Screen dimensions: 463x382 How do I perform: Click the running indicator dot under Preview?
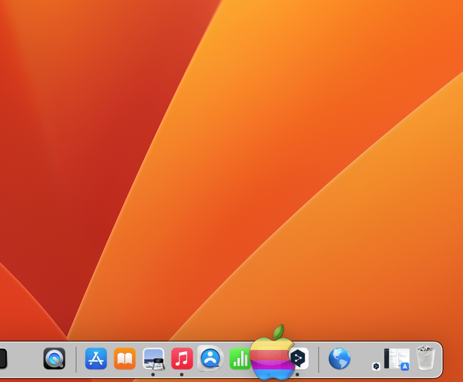click(x=153, y=375)
